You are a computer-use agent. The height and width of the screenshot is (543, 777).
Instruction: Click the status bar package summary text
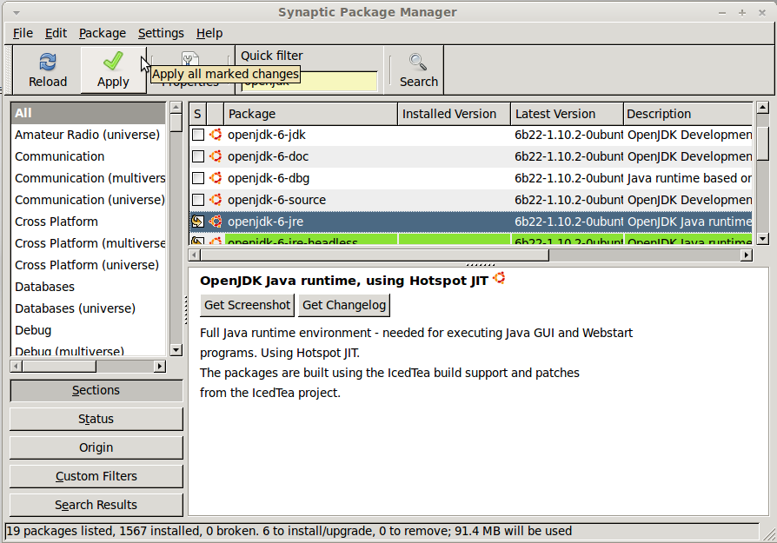[289, 531]
